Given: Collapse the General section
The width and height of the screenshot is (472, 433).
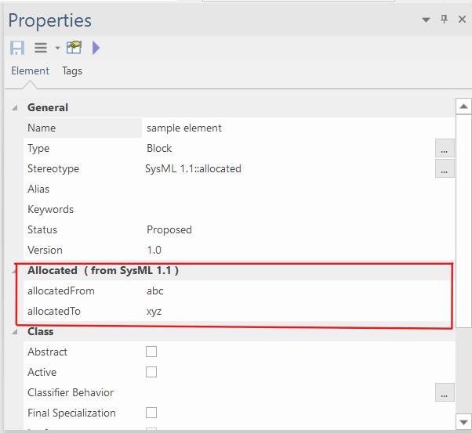Looking at the screenshot, I should point(15,108).
